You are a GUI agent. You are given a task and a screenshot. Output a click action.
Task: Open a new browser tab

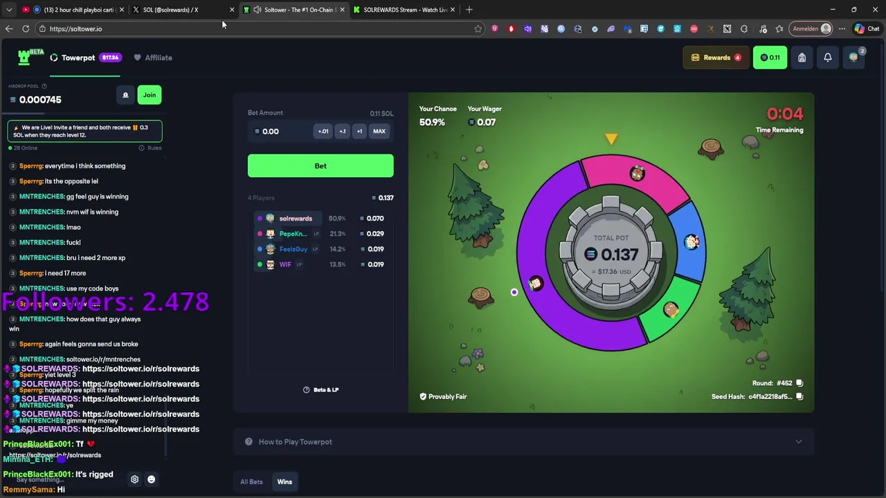pyautogui.click(x=469, y=10)
